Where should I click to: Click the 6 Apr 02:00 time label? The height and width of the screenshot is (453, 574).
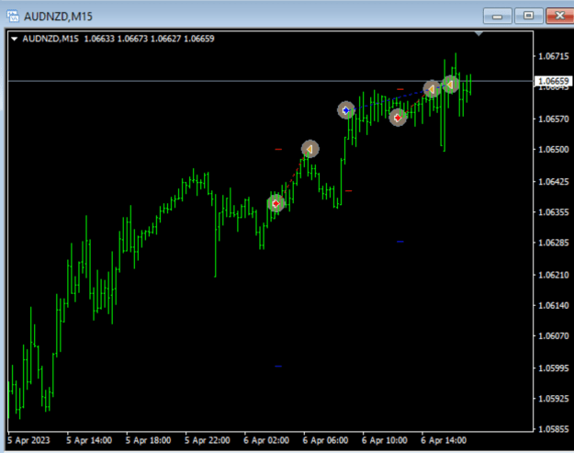[x=266, y=440]
